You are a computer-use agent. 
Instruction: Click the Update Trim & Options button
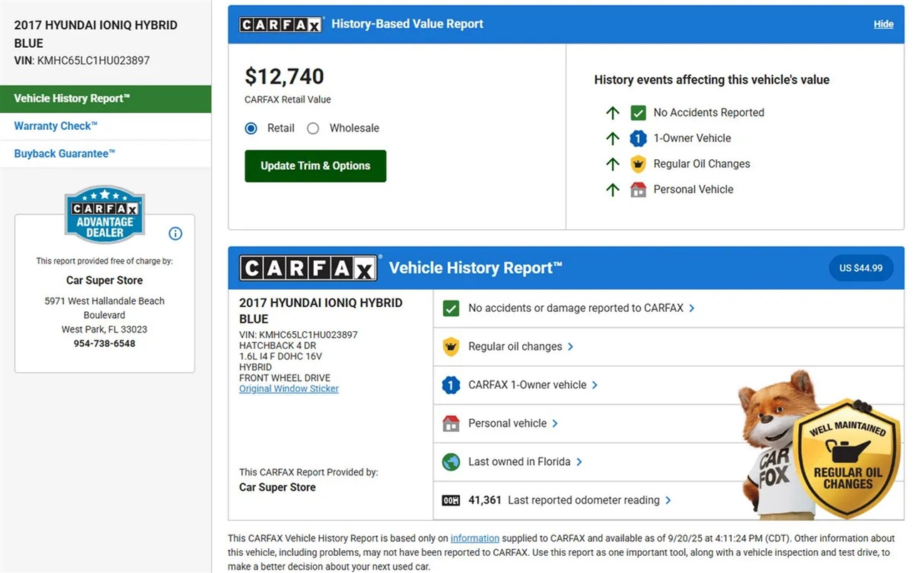315,166
